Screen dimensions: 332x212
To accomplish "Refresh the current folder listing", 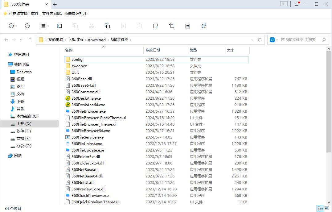I will (260, 40).
